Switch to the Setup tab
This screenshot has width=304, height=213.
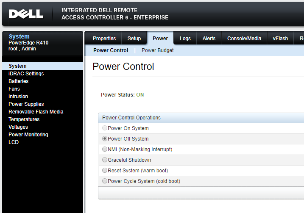coord(134,39)
